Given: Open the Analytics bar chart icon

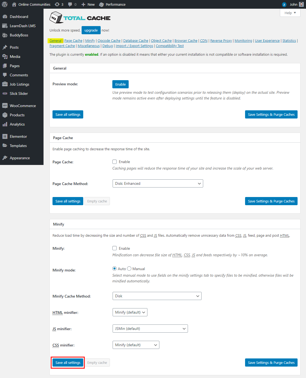Looking at the screenshot, I should [x=5, y=124].
